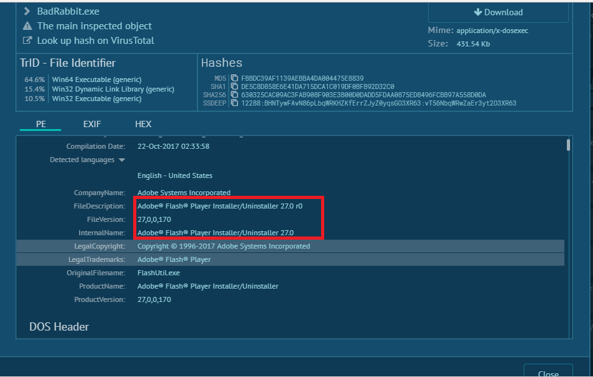Viewport: 593px width, 377px height.
Task: Click the LegalCopyright row 'Copyright © 1996-2017'
Action: click(290, 246)
